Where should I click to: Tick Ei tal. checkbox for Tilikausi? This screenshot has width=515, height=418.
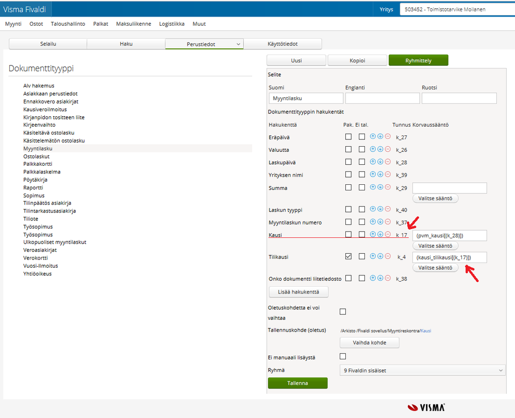point(362,256)
